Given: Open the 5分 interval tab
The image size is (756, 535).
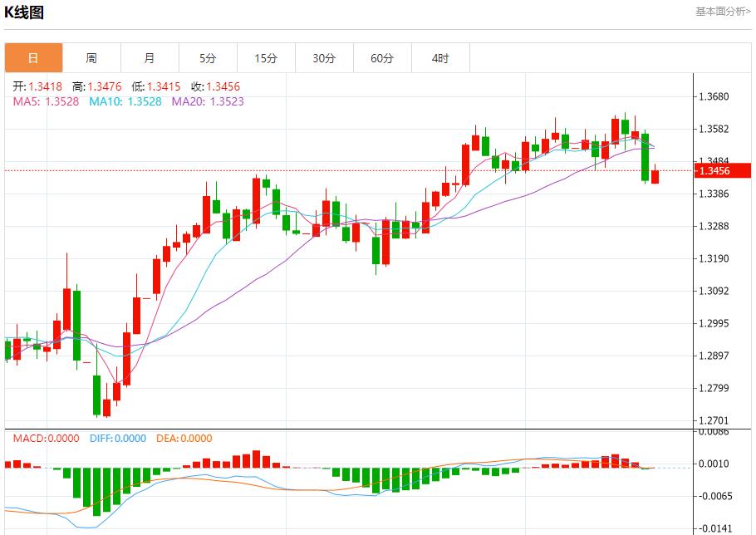Looking at the screenshot, I should (x=208, y=58).
